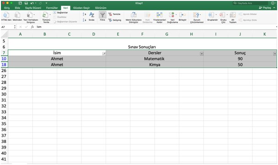The height and width of the screenshot is (165, 278).
Task: Click Yinelenenleri Kaldır icon
Action: [x=160, y=15]
